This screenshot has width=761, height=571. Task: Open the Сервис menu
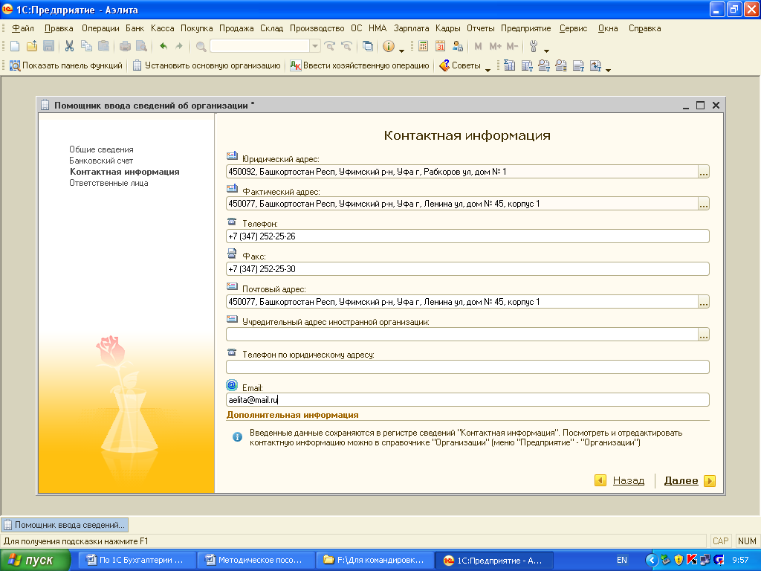573,28
